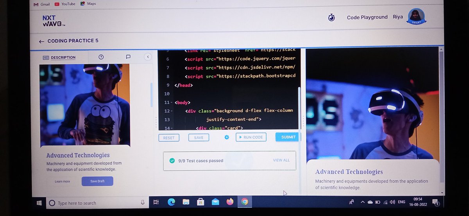The height and width of the screenshot is (216, 469).
Task: Click the preview scrollbar down arrow
Action: (x=442, y=193)
